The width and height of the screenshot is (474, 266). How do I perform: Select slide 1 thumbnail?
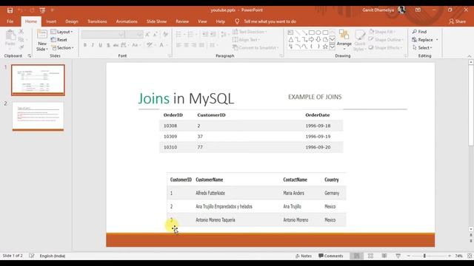coord(38,80)
